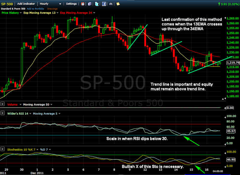Click Exp Moving Average 13 label
240x175 pixels.
pyautogui.click(x=39, y=13)
